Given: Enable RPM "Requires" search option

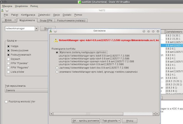Looking at the screenshot, I should [x=8, y=68].
